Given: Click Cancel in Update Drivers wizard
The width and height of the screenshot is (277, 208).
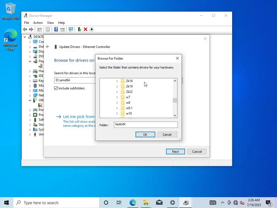Looking at the screenshot, I should [x=197, y=152].
